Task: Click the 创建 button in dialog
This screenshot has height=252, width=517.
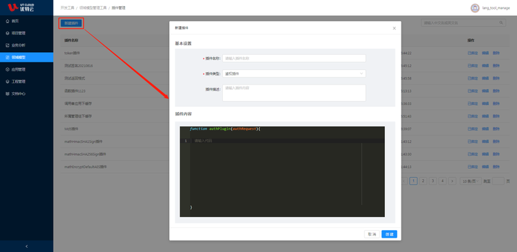Action: coord(389,234)
